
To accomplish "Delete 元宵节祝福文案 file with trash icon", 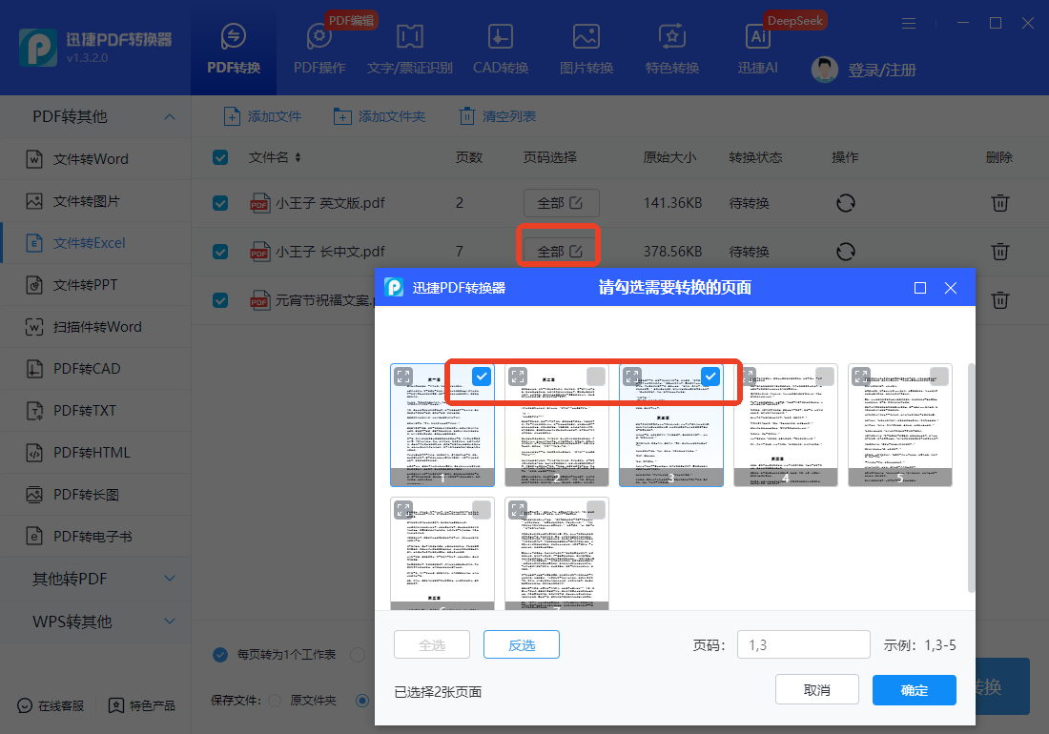I will pos(1000,300).
